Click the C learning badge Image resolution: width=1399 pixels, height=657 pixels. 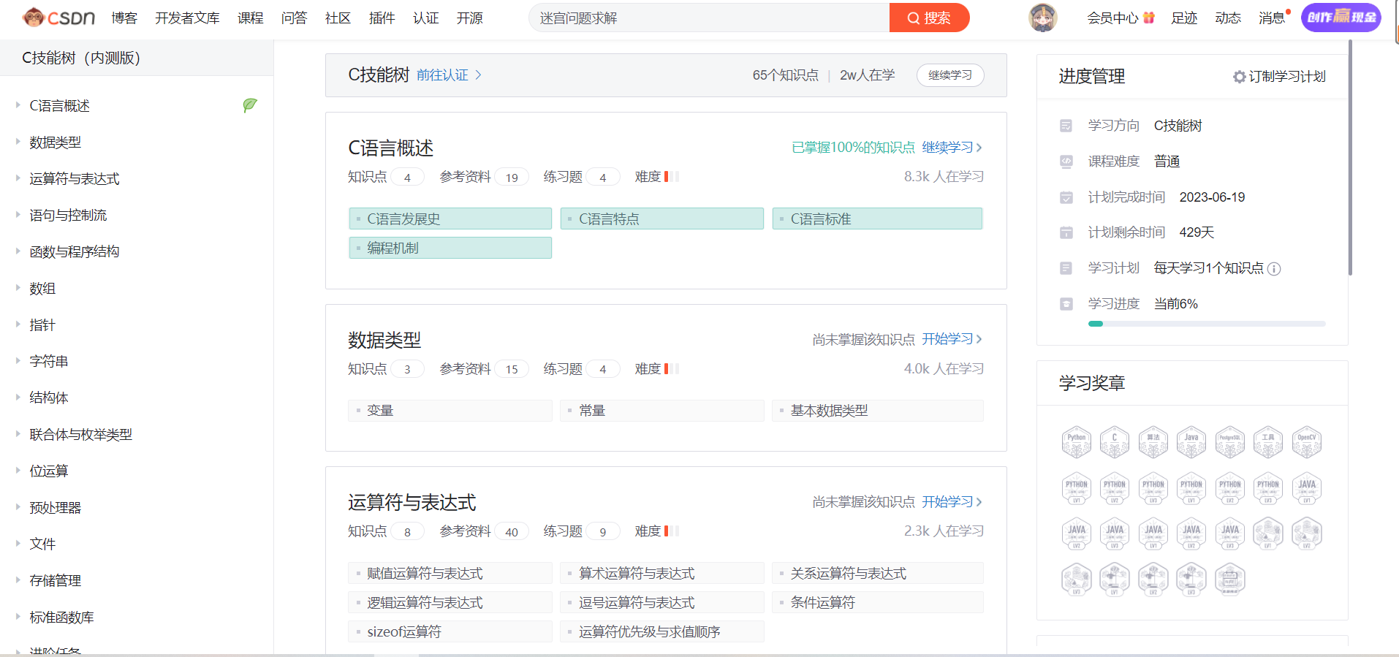[x=1115, y=442]
